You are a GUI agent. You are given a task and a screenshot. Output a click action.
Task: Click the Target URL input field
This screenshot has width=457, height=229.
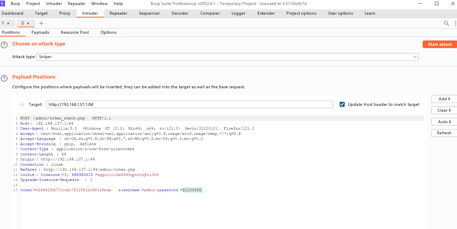(189, 104)
